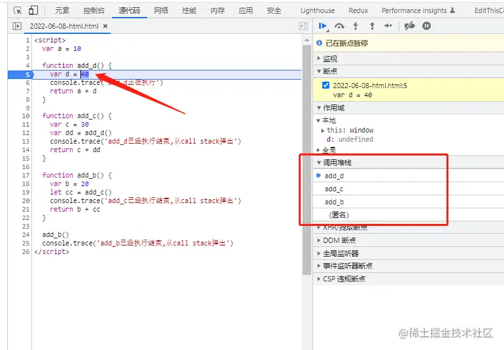Click the Step icon in debugger toolbar
This screenshot has height=350, width=504.
388,26
